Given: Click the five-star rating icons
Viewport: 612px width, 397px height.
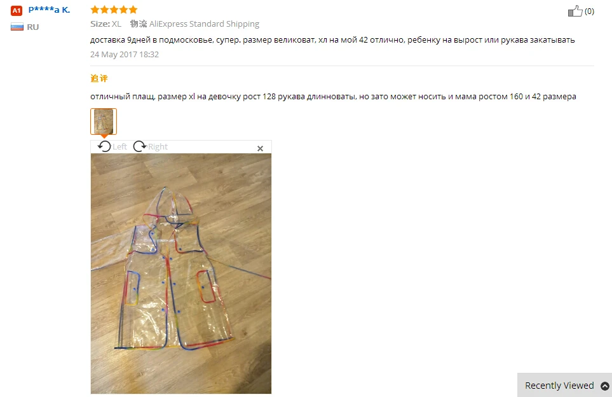Looking at the screenshot, I should click(x=114, y=10).
